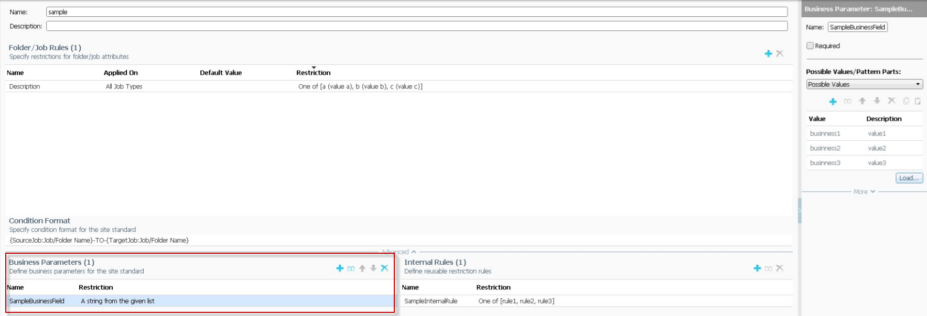Copy possible values in side panel
This screenshot has width=927, height=316.
click(906, 101)
